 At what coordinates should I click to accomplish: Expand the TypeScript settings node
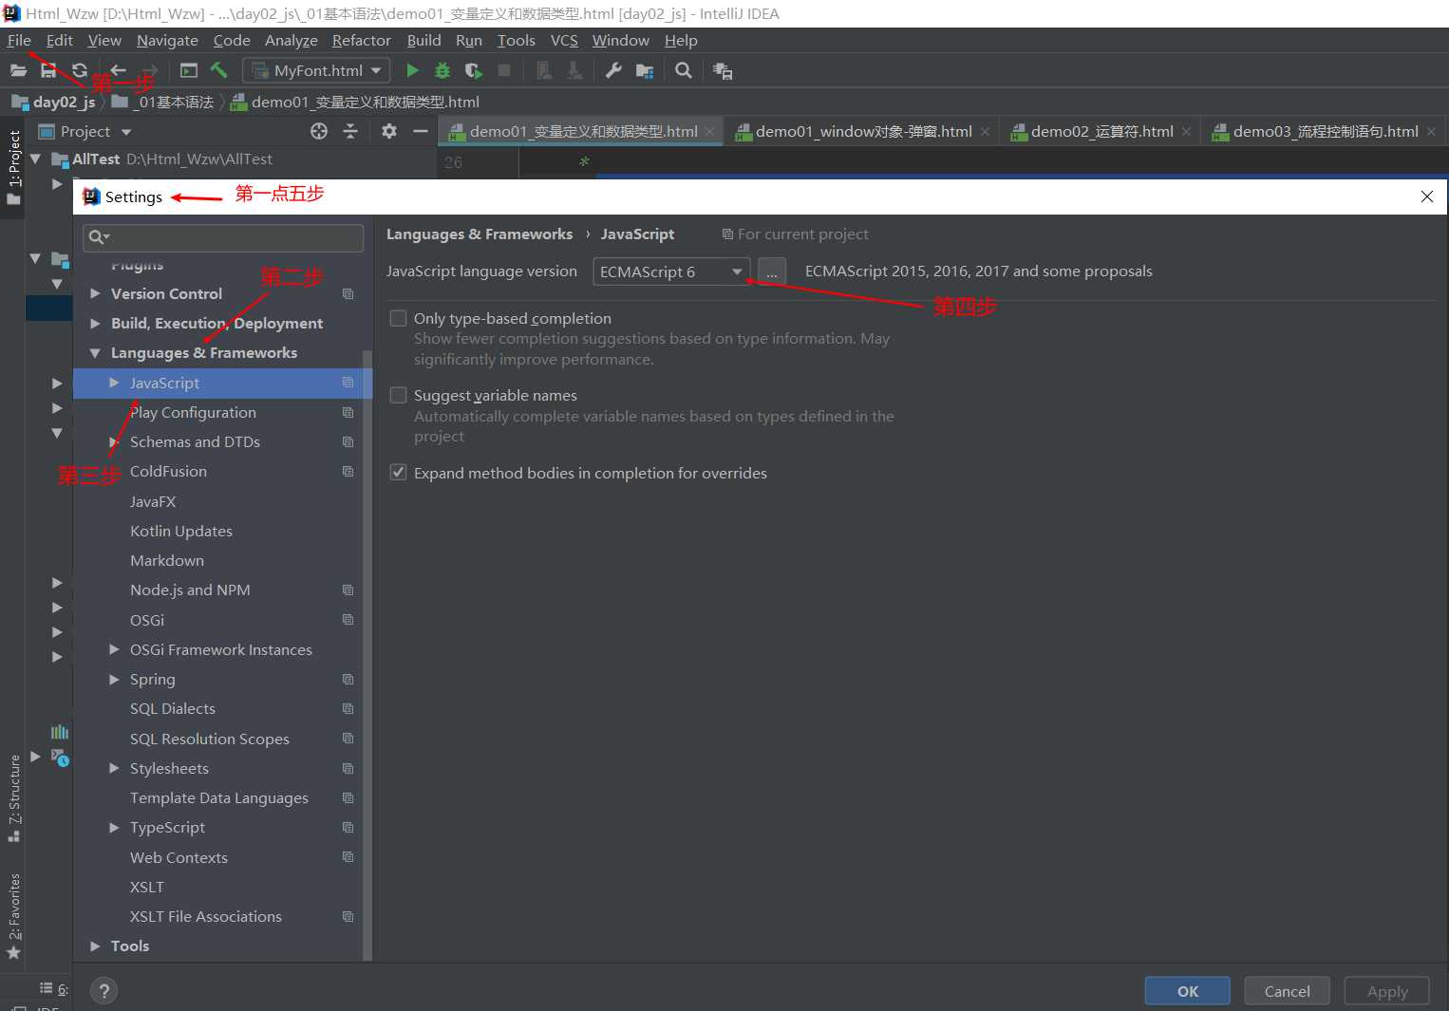point(114,828)
